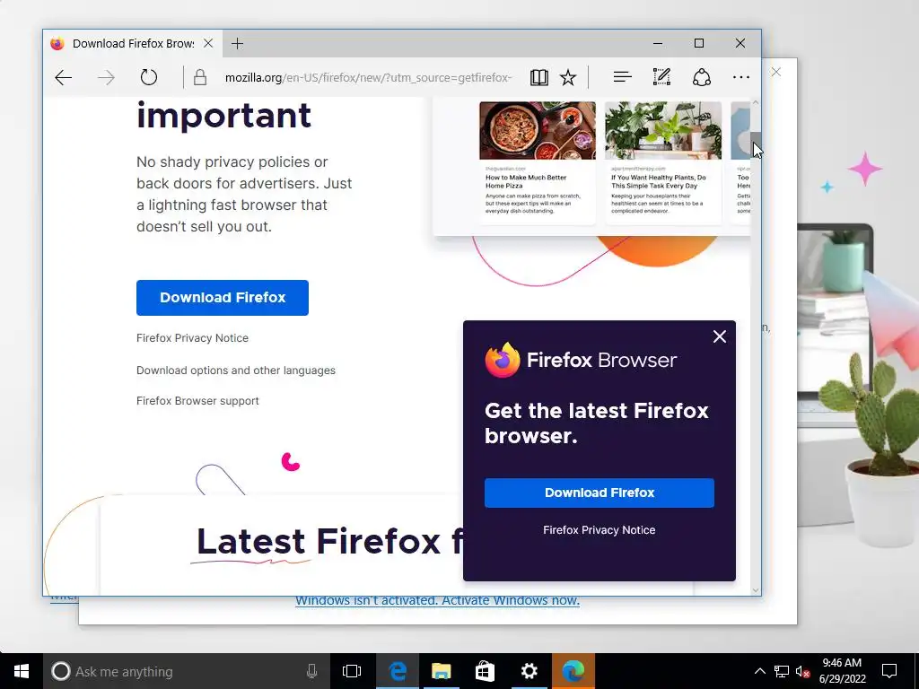The width and height of the screenshot is (919, 689).
Task: Click the muted volume tray icon
Action: tap(802, 671)
